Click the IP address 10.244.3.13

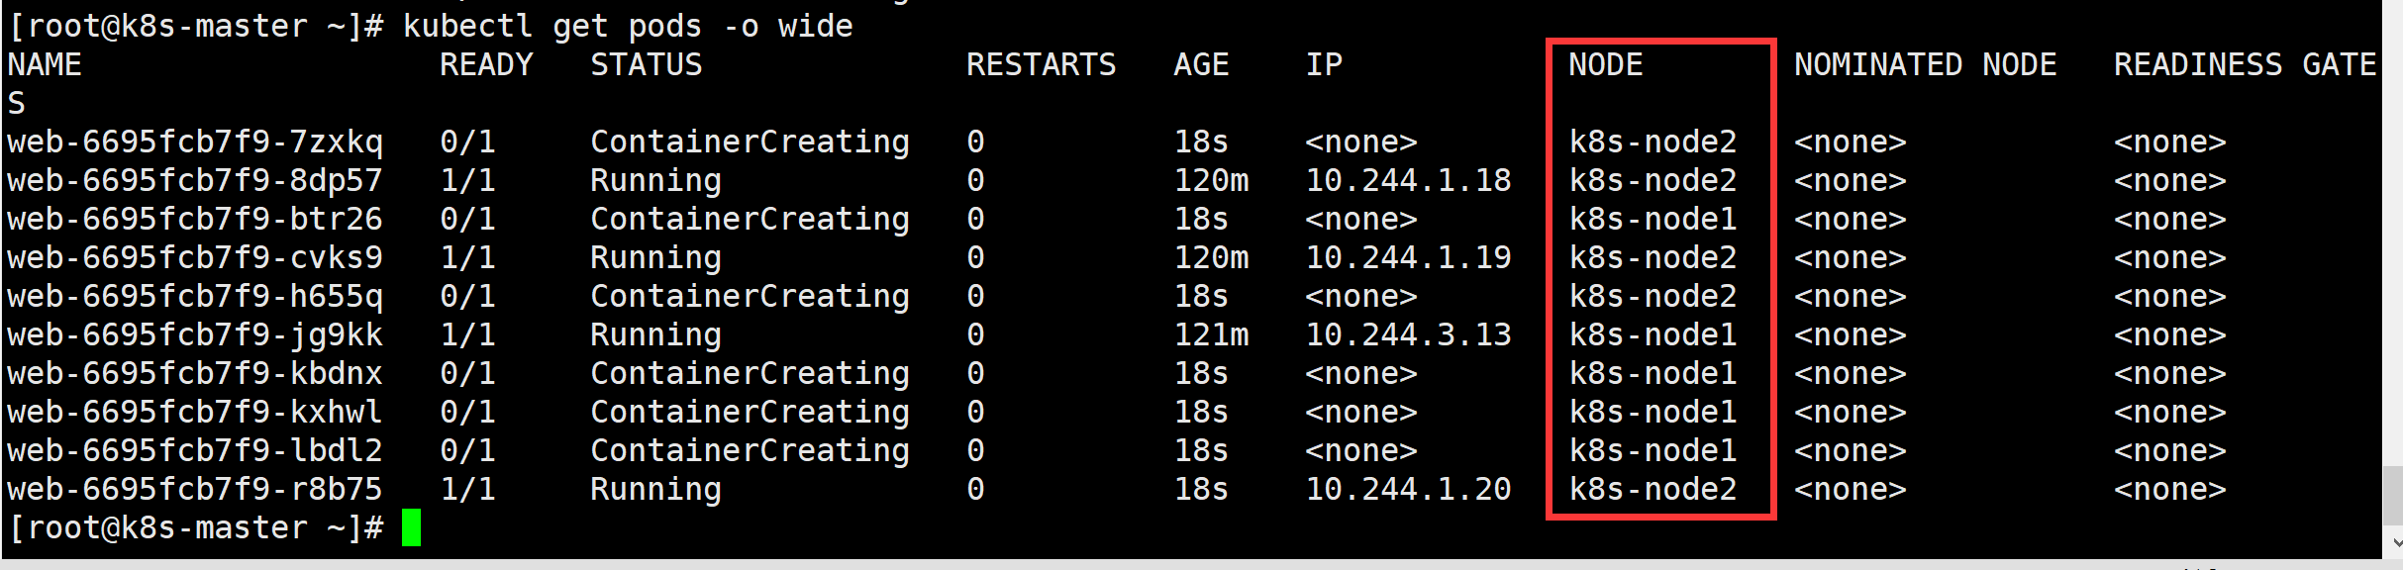pos(1408,335)
